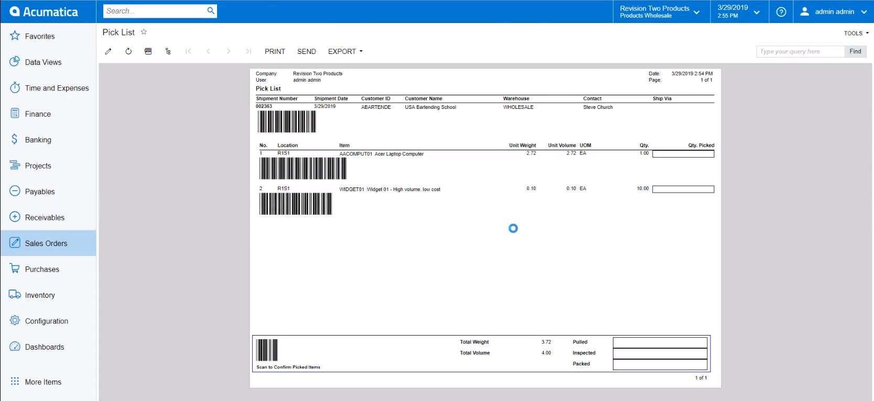Open the EXPORT dropdown menu

point(345,51)
